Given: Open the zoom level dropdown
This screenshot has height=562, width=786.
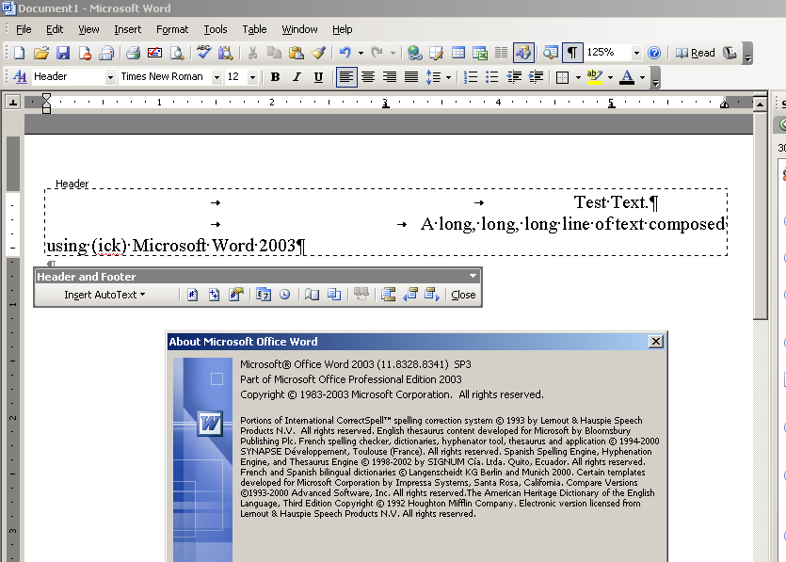Looking at the screenshot, I should tap(634, 54).
